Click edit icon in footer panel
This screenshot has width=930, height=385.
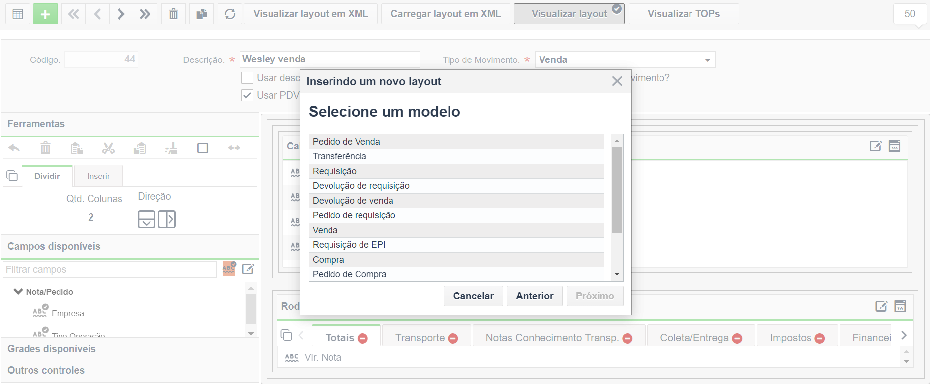(881, 306)
